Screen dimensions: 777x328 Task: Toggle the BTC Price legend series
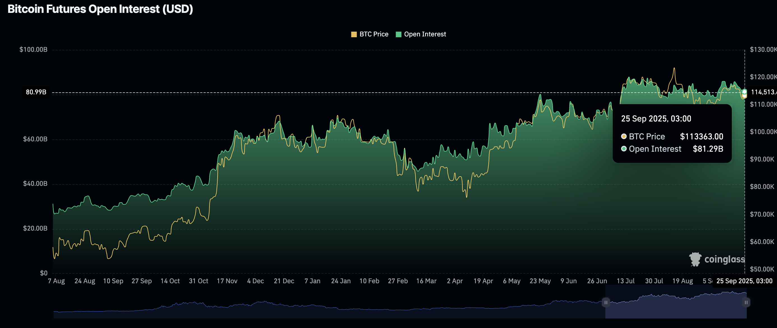point(373,34)
